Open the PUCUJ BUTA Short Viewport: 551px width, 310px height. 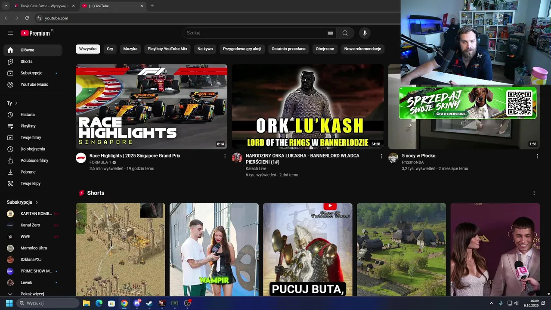(x=308, y=250)
